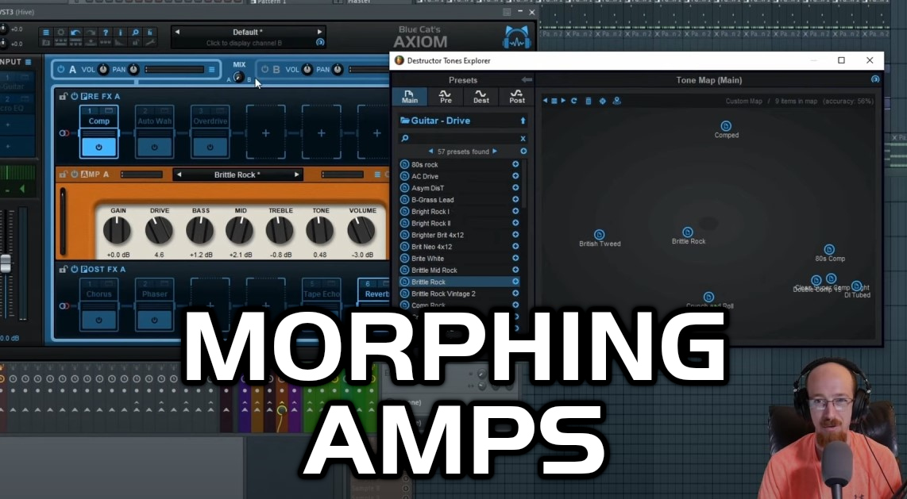This screenshot has height=499, width=907.
Task: Click back arrow beside Presets header
Action: (x=527, y=79)
